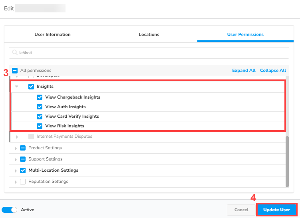Toggle the Active user switch
The image size is (300, 218).
10,210
